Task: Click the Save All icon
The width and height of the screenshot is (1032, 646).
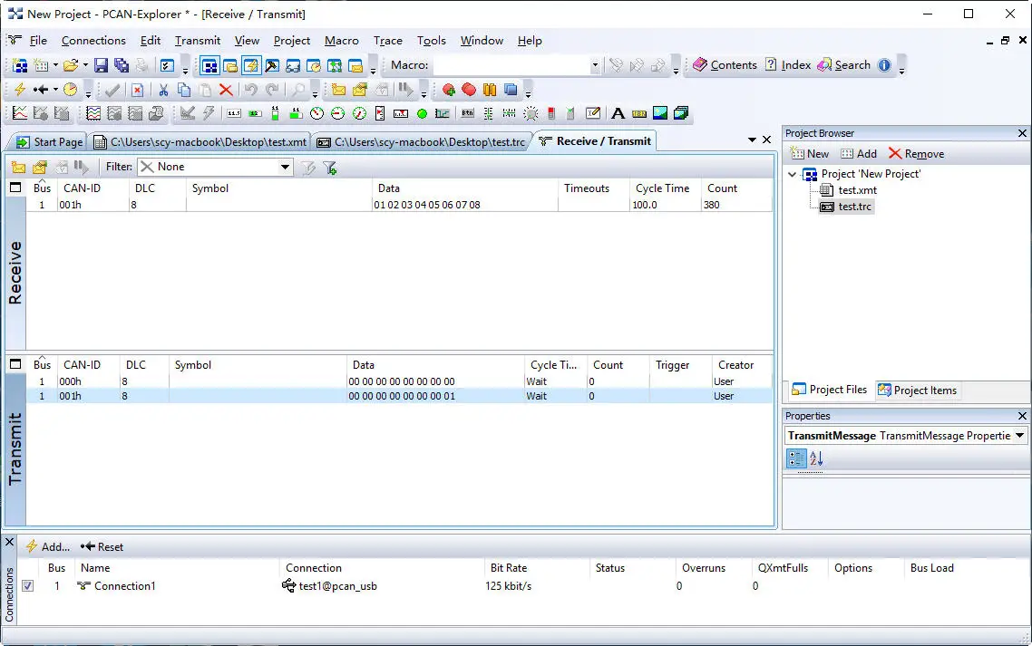Action: point(122,65)
